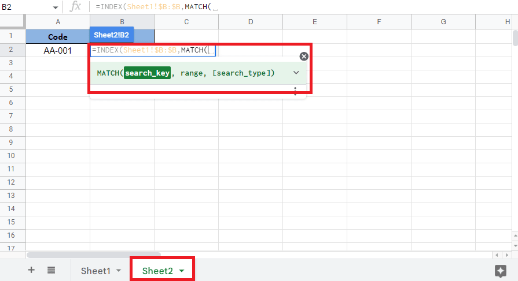Open the Name Box dropdown arrow
The image size is (518, 281).
56,8
